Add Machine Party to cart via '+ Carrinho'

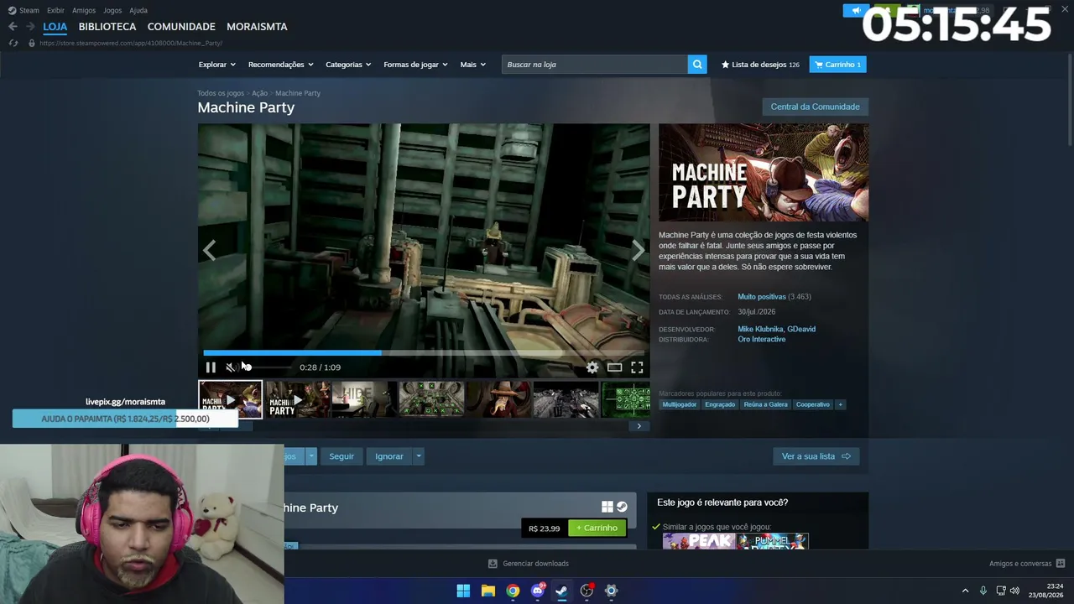coord(597,528)
